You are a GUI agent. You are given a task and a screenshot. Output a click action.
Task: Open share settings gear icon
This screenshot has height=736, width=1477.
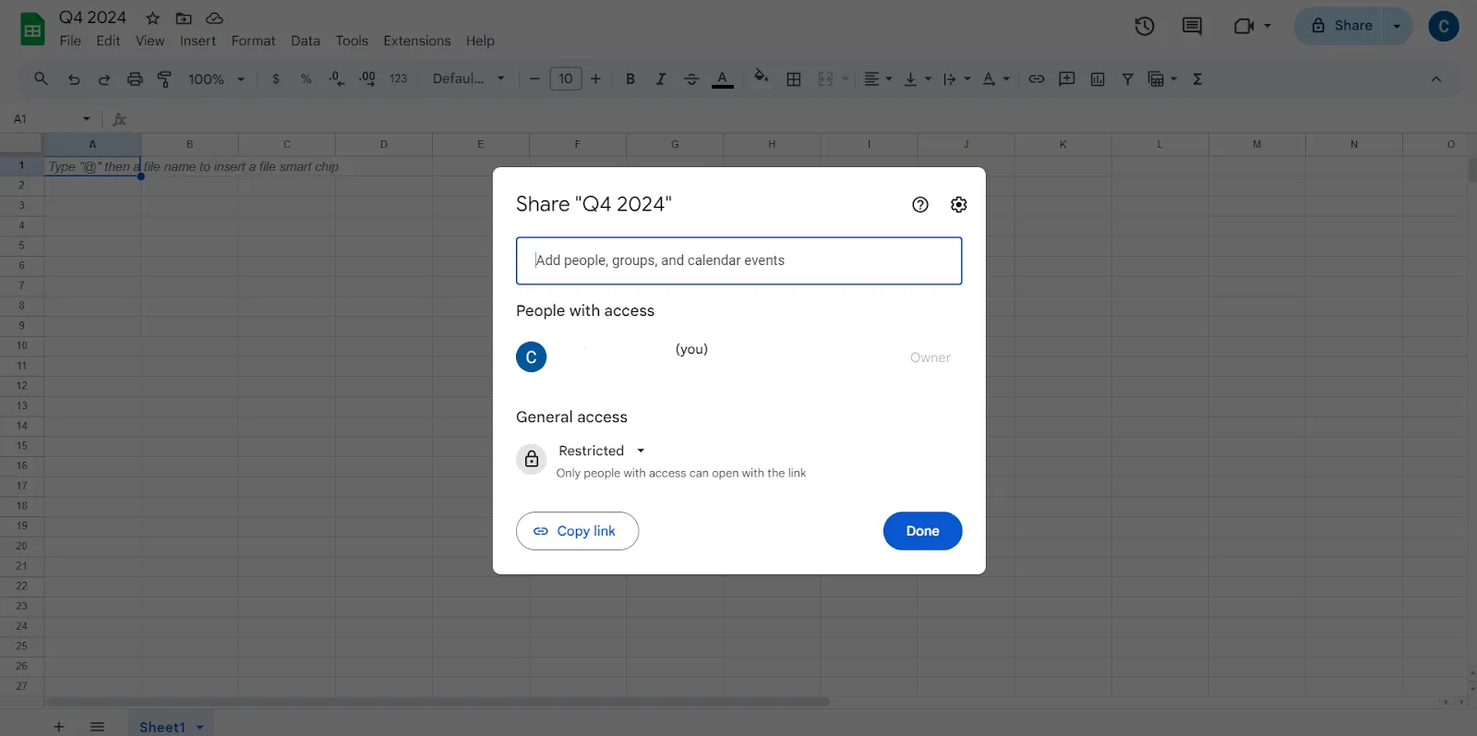click(x=959, y=205)
